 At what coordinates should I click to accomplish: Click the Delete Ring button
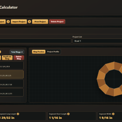19,58
